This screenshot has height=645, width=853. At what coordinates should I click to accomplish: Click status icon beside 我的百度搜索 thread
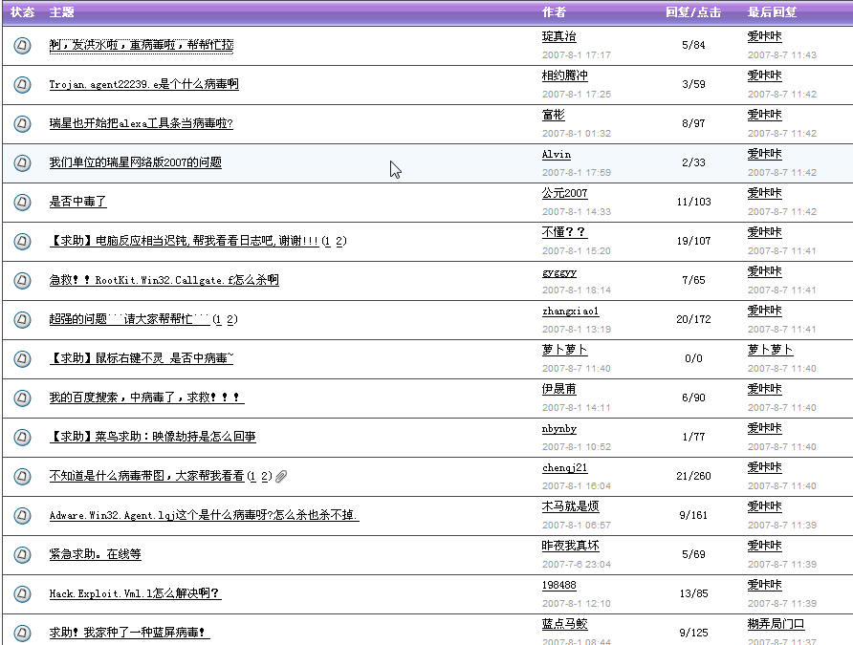pos(22,398)
